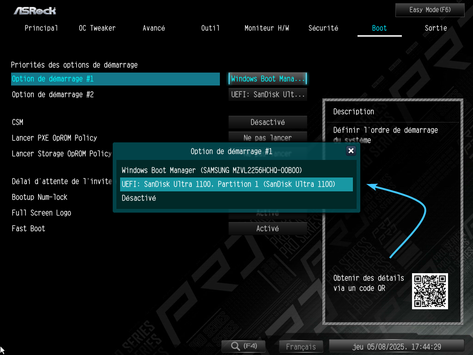Go to the Avancé tab
Screen dimensions: 473x355
[x=154, y=28]
